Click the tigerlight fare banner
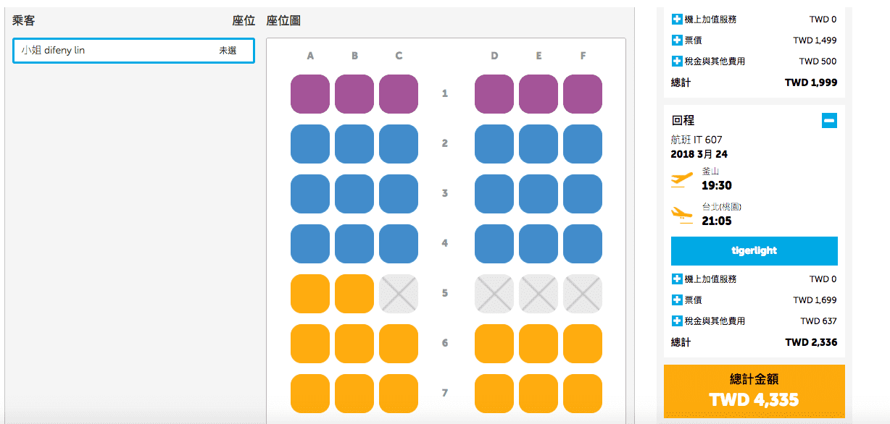890x424 pixels. pos(754,251)
